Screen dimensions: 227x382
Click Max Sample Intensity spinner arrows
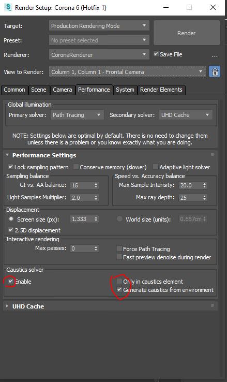[205, 185]
